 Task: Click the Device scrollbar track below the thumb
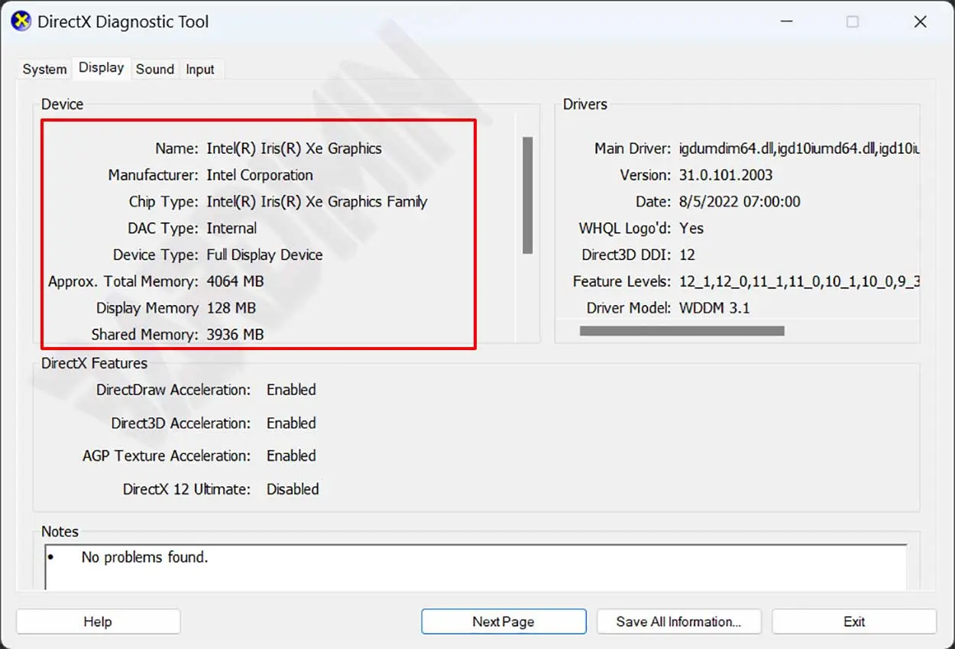click(527, 298)
